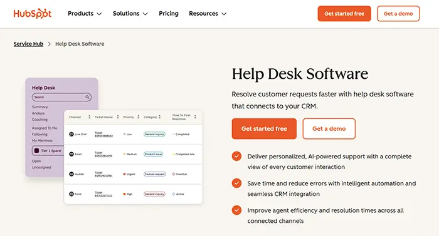
Task: Click check icon beside Save time bullet
Action: tap(236, 183)
